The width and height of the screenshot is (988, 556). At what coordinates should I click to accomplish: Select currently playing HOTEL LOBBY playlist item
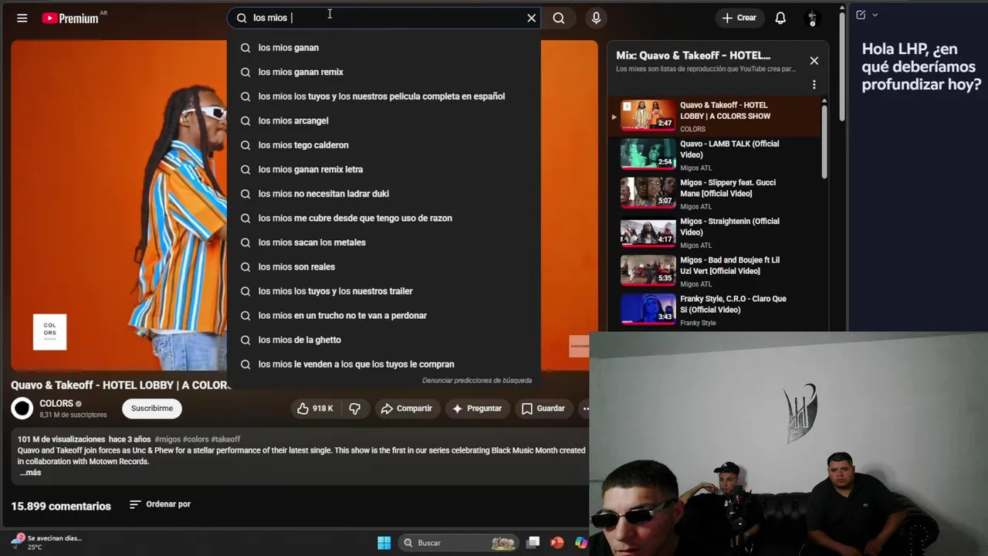click(x=714, y=116)
